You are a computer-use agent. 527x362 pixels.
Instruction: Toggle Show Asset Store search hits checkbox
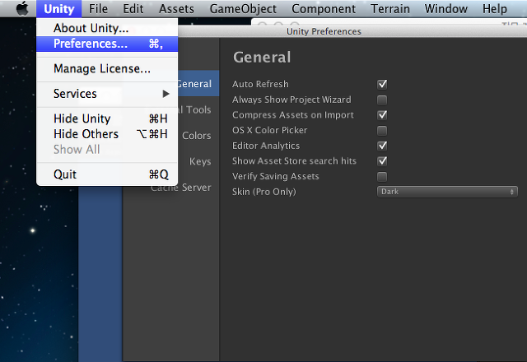(382, 161)
